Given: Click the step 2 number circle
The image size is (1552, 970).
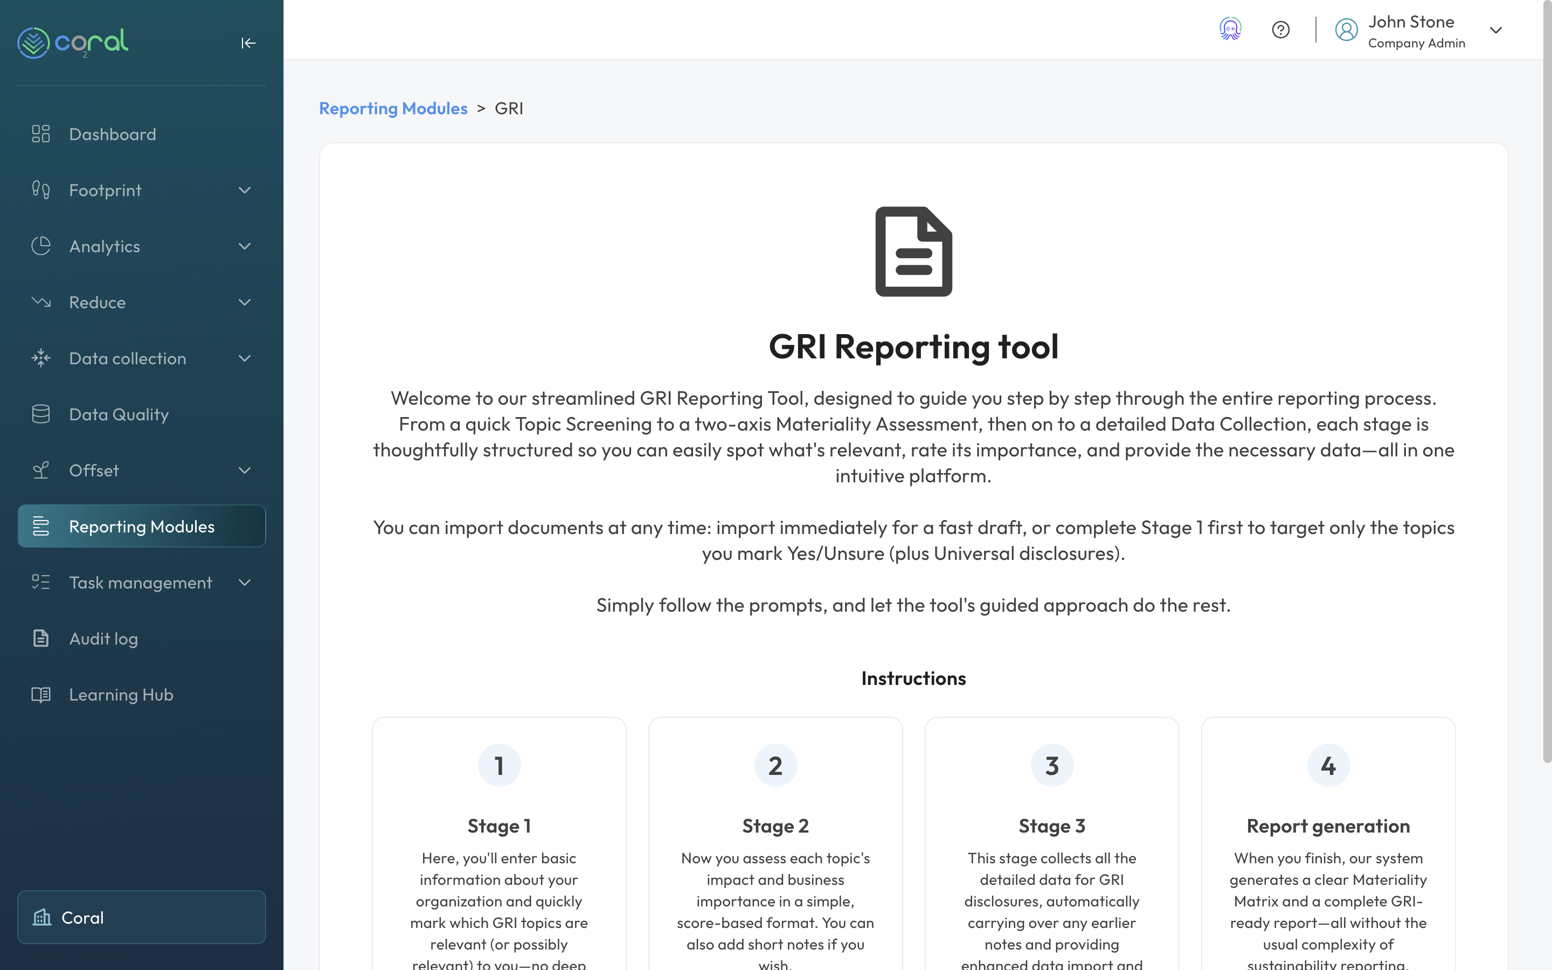Looking at the screenshot, I should pyautogui.click(x=775, y=765).
